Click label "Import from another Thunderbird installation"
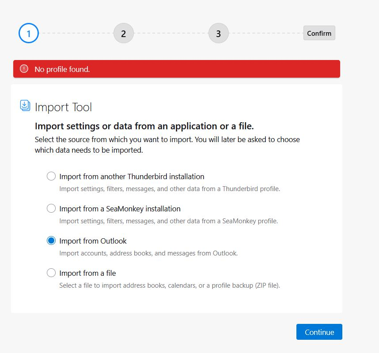 click(x=132, y=176)
